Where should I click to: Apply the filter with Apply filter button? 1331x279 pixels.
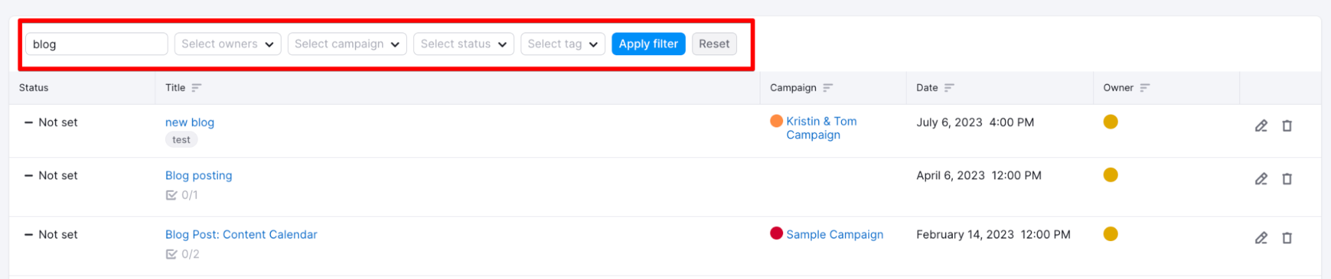(648, 44)
